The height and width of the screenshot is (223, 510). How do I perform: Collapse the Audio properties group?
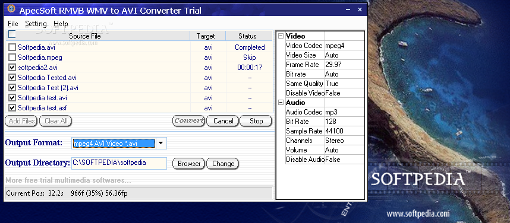click(x=281, y=103)
